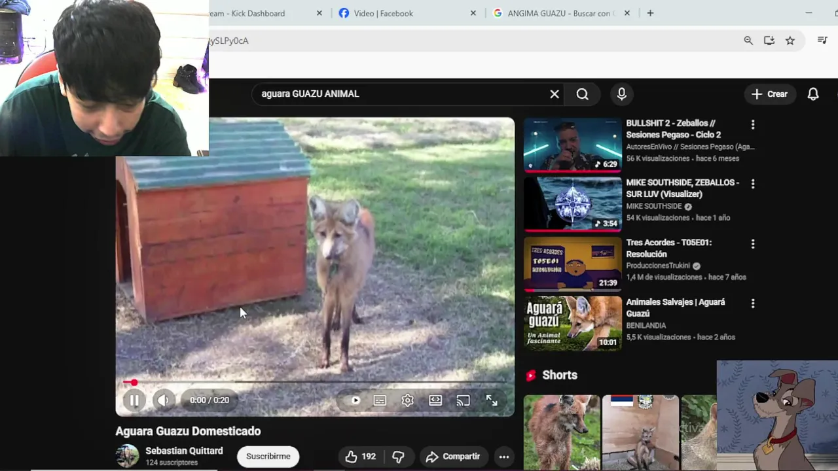The width and height of the screenshot is (838, 471).
Task: Open the Sebastian Quittard channel name link
Action: pos(184,451)
